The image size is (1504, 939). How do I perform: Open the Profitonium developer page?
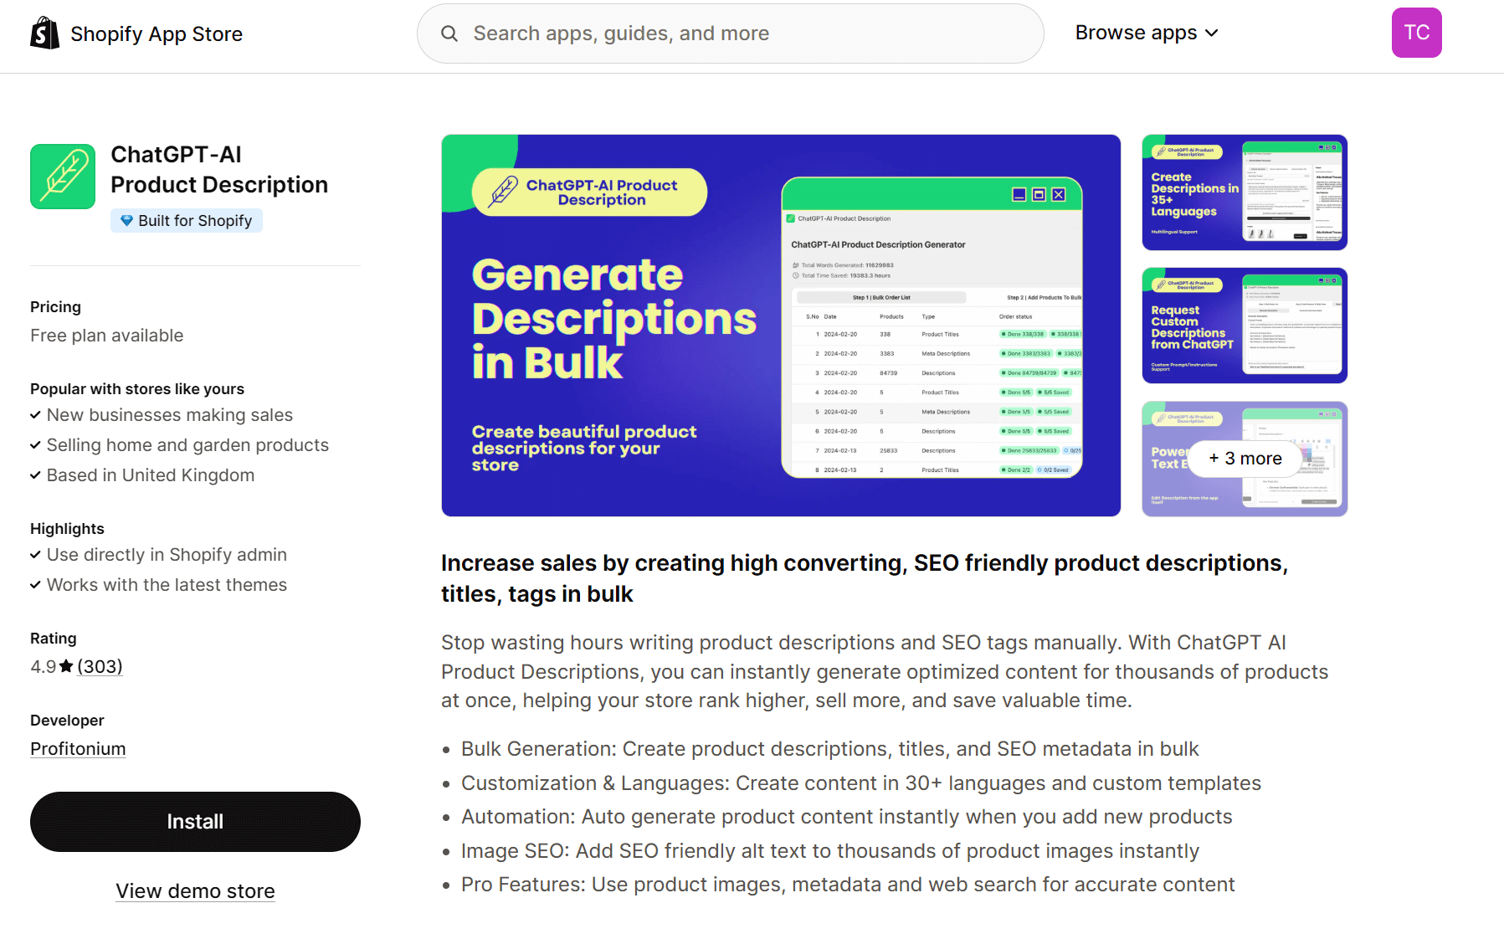pyautogui.click(x=78, y=748)
